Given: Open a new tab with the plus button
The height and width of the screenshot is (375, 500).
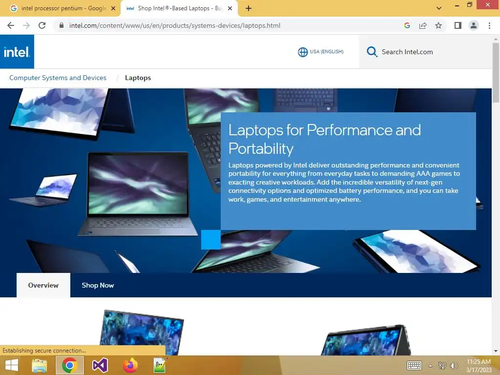Looking at the screenshot, I should click(x=249, y=9).
